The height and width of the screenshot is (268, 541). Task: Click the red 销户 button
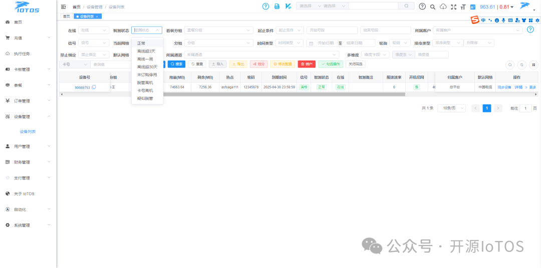pyautogui.click(x=307, y=64)
